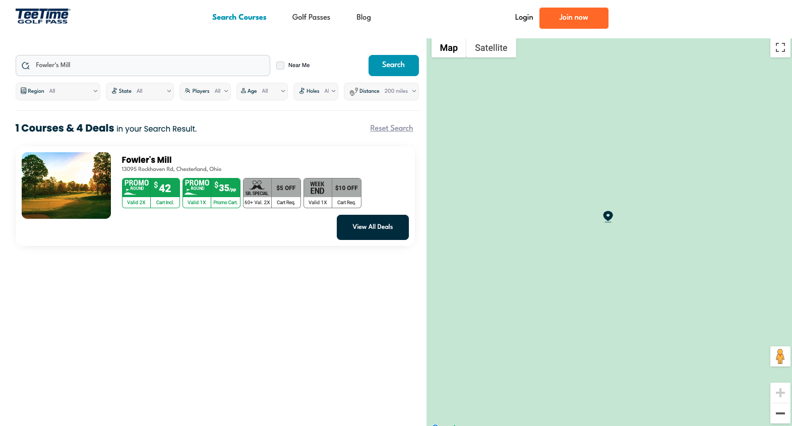Click the 13095 Rockhaven Rd address text
This screenshot has width=792, height=426.
pyautogui.click(x=171, y=169)
